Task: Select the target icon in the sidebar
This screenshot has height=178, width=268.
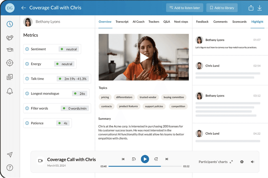Action: click(9, 63)
